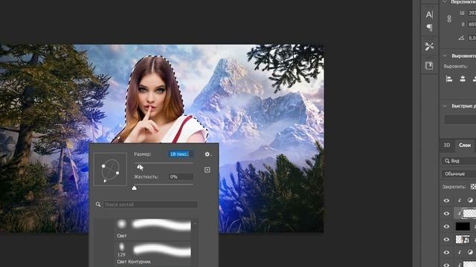
Task: Align left edges with the first align icon
Action: [449, 79]
